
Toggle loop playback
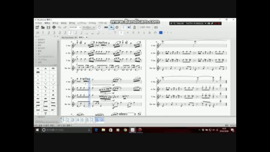(117, 27)
